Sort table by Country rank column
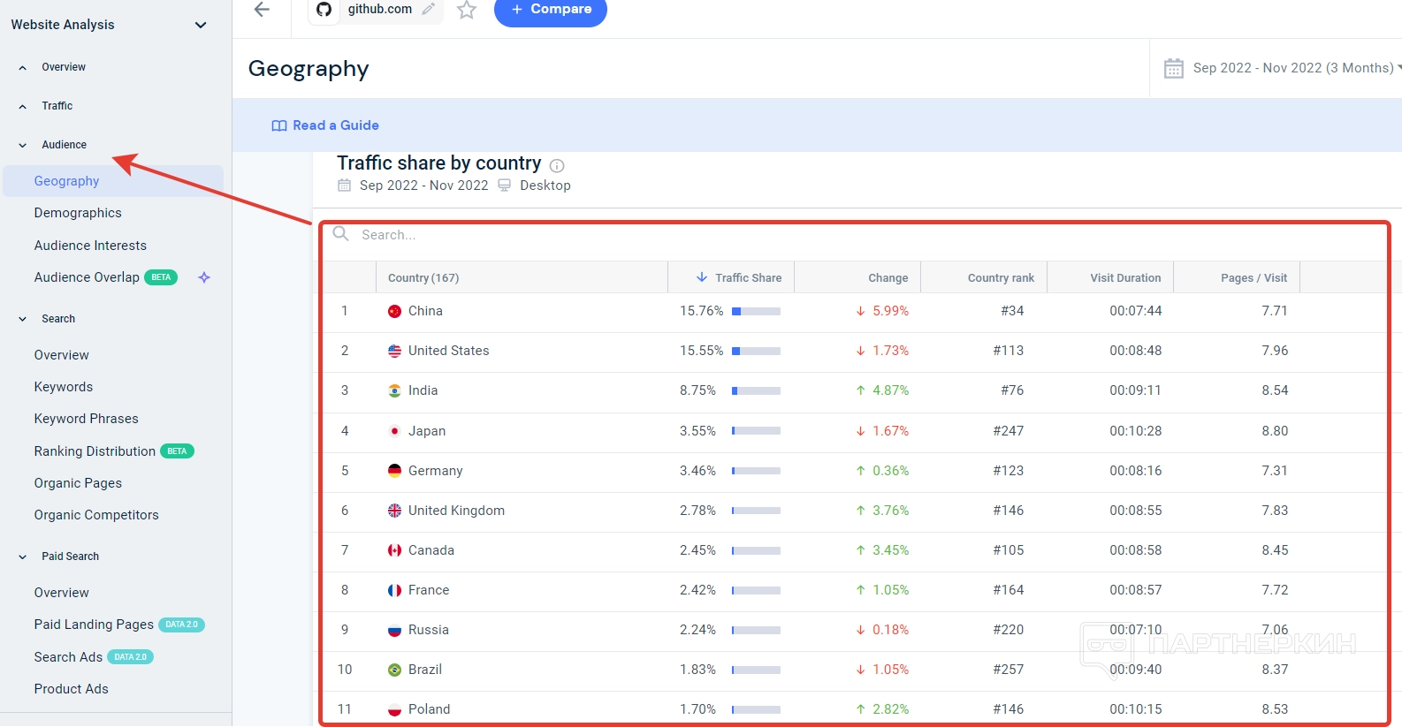This screenshot has height=727, width=1402. coord(1000,277)
